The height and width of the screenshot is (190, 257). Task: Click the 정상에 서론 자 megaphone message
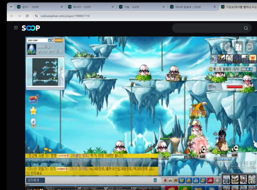[92, 156]
